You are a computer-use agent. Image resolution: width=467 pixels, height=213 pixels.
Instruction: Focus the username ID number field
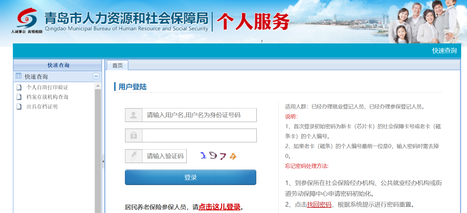(199, 115)
